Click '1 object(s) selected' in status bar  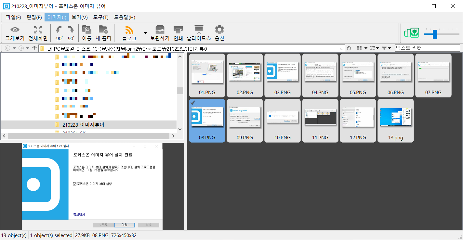tap(51, 235)
